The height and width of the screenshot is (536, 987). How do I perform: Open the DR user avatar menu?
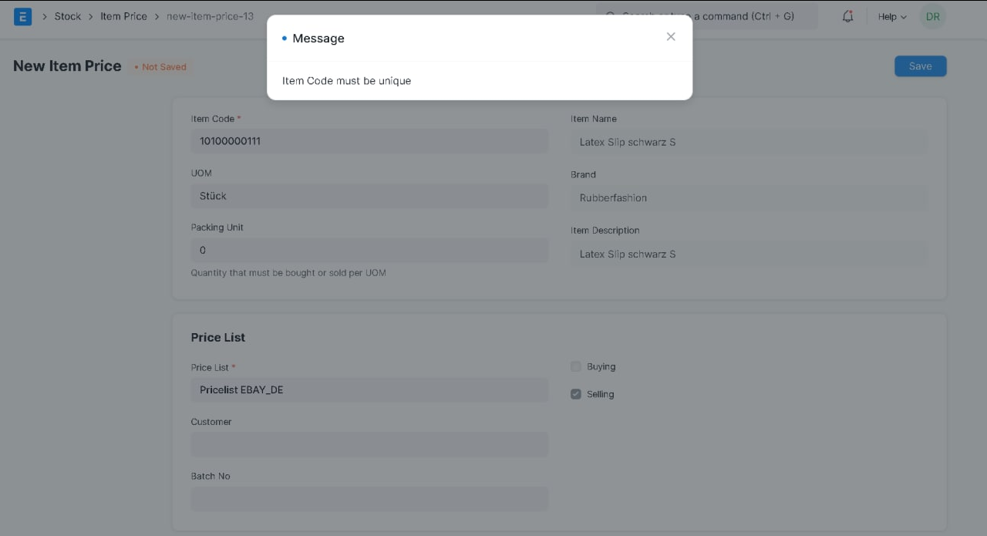point(932,16)
